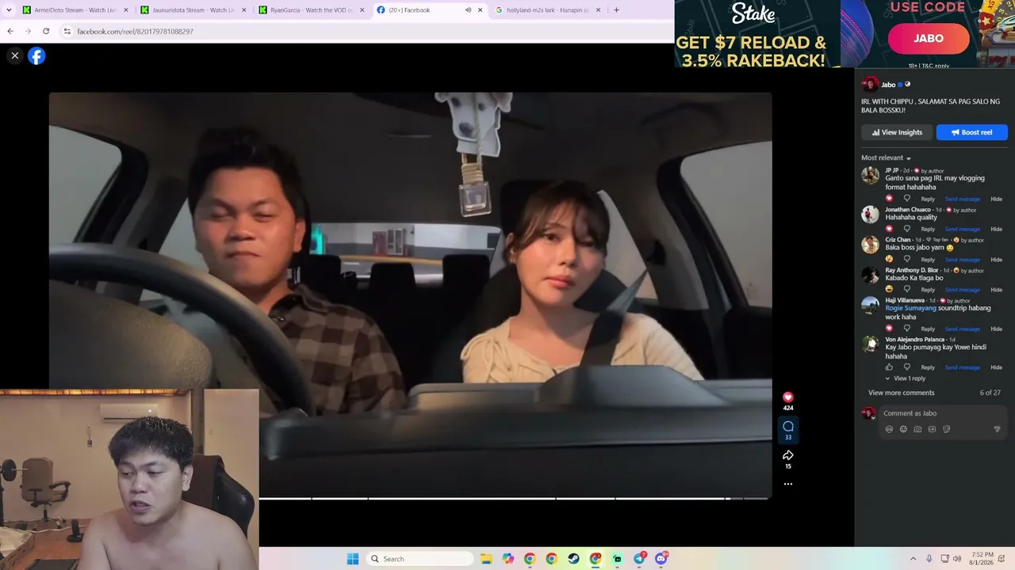Open JP JP's profile avatar

tap(870, 175)
